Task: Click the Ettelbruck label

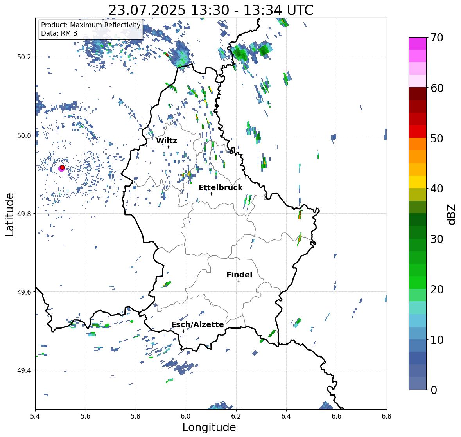Action: (x=221, y=188)
